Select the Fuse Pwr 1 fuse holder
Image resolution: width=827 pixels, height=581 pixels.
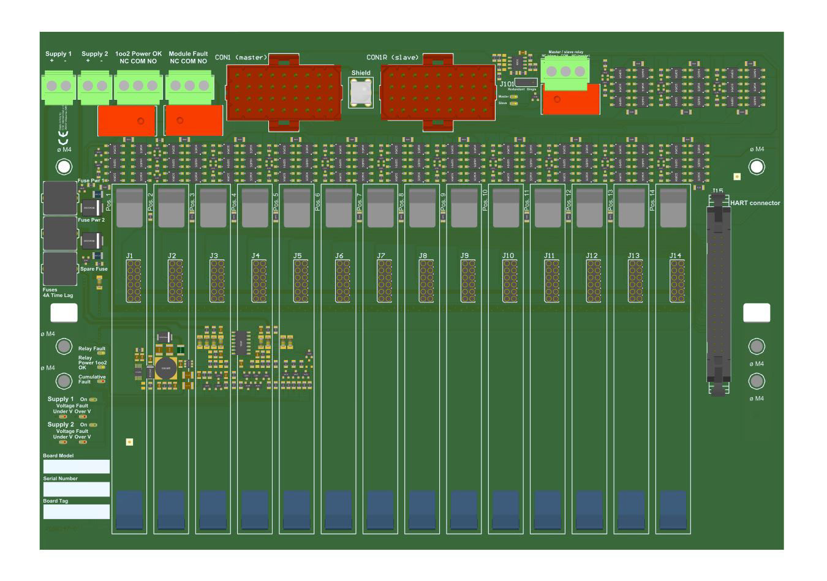point(60,198)
